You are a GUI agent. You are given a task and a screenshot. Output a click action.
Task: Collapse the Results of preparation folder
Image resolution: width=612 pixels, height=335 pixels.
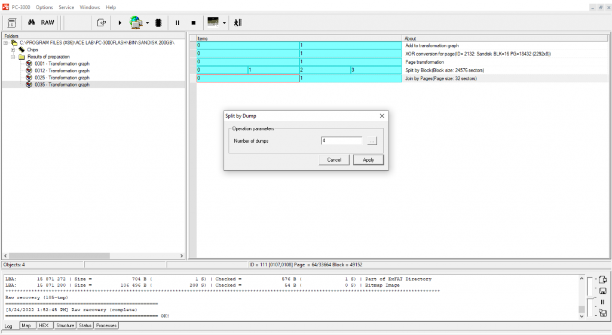[13, 57]
